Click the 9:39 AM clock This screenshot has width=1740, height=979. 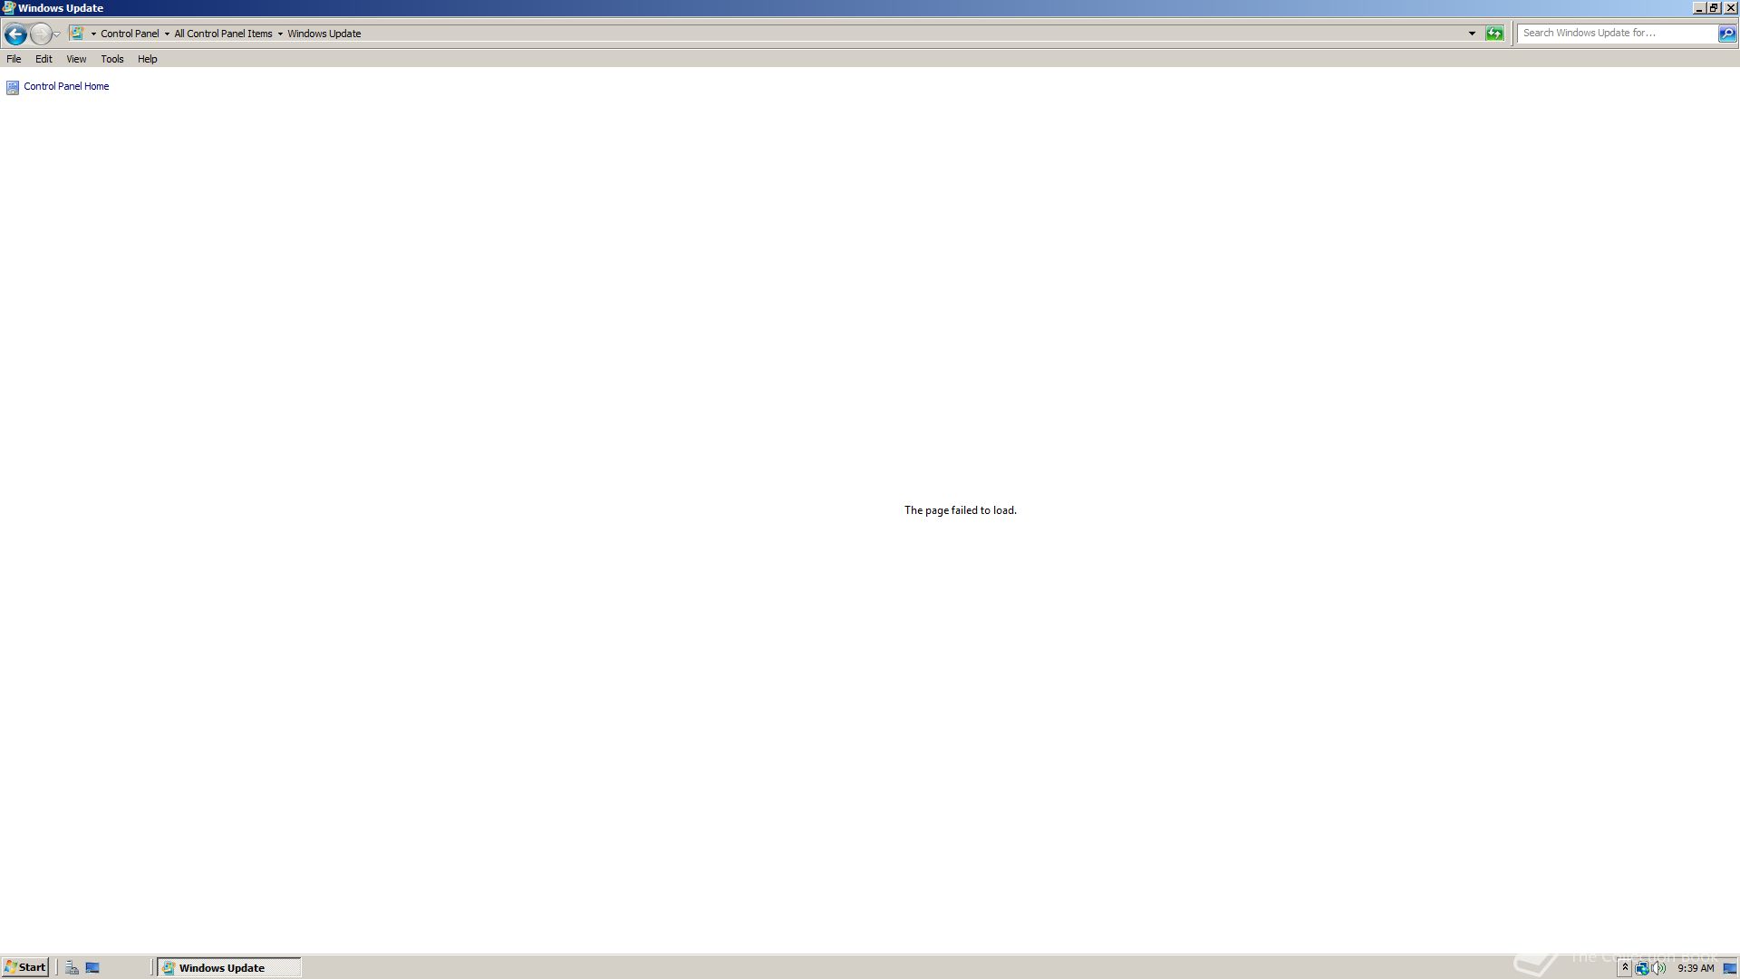pos(1696,968)
